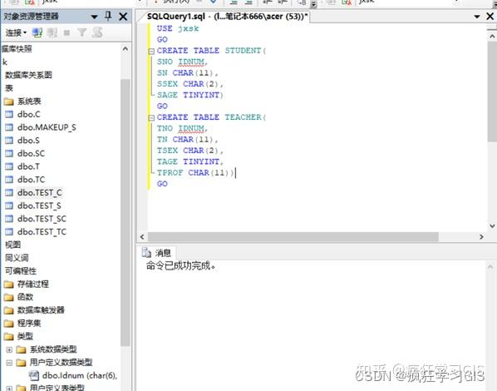
Task: Toggle the pin icon of Object Explorer panel
Action: (x=108, y=16)
